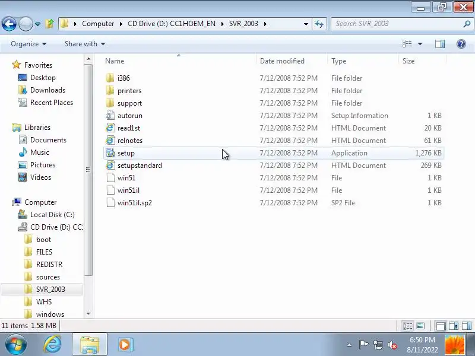
Task: Click navigation pane scroll down arrow
Action: (88, 314)
